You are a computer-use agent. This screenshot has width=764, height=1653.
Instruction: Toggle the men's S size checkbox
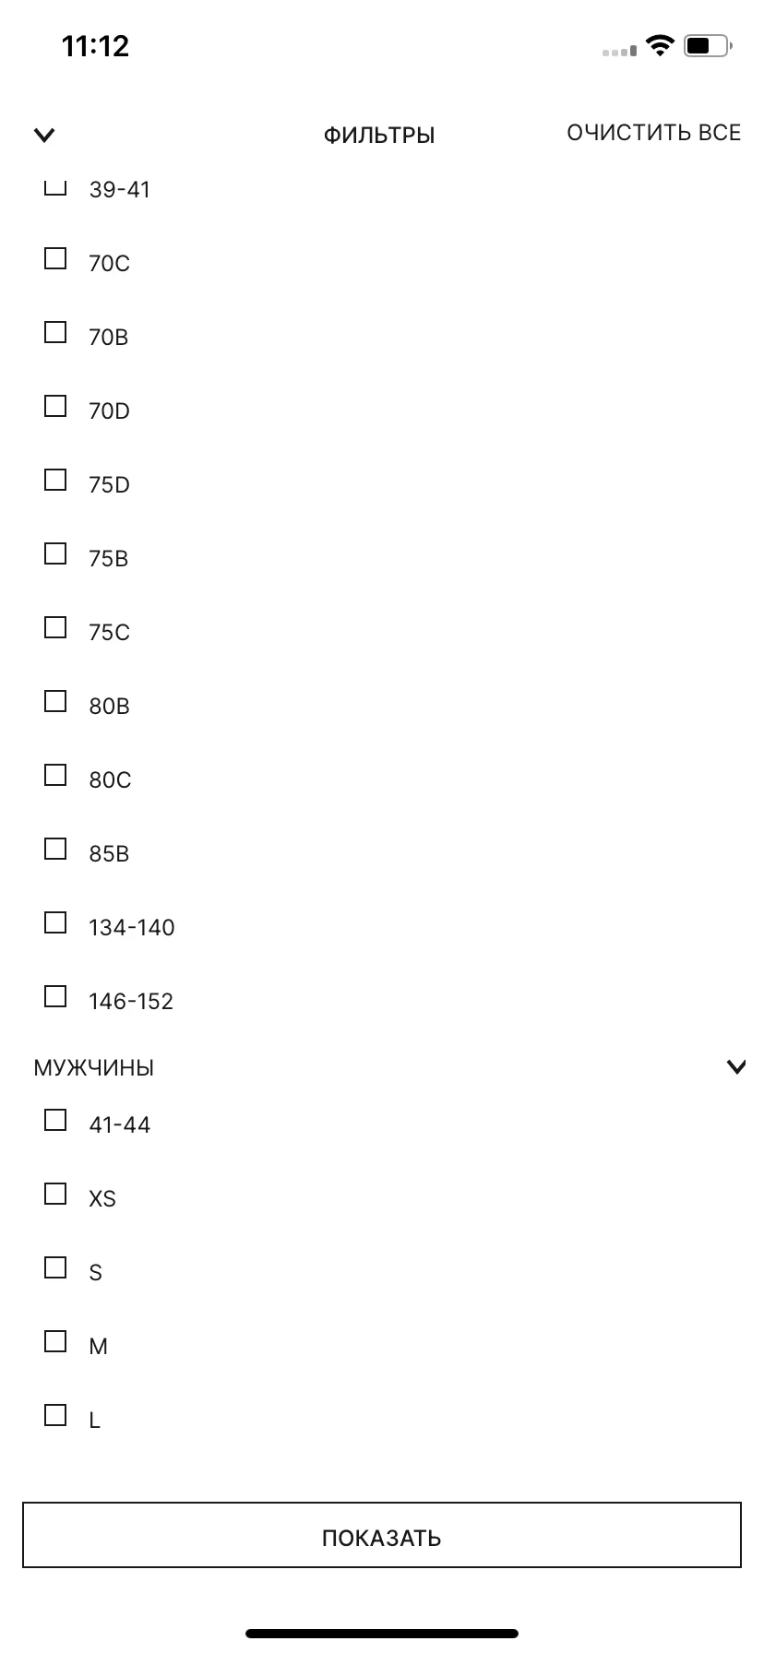point(55,1267)
